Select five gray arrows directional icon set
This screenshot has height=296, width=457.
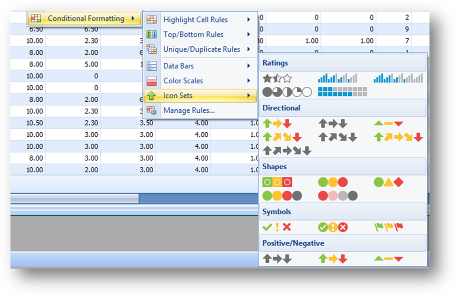(287, 151)
